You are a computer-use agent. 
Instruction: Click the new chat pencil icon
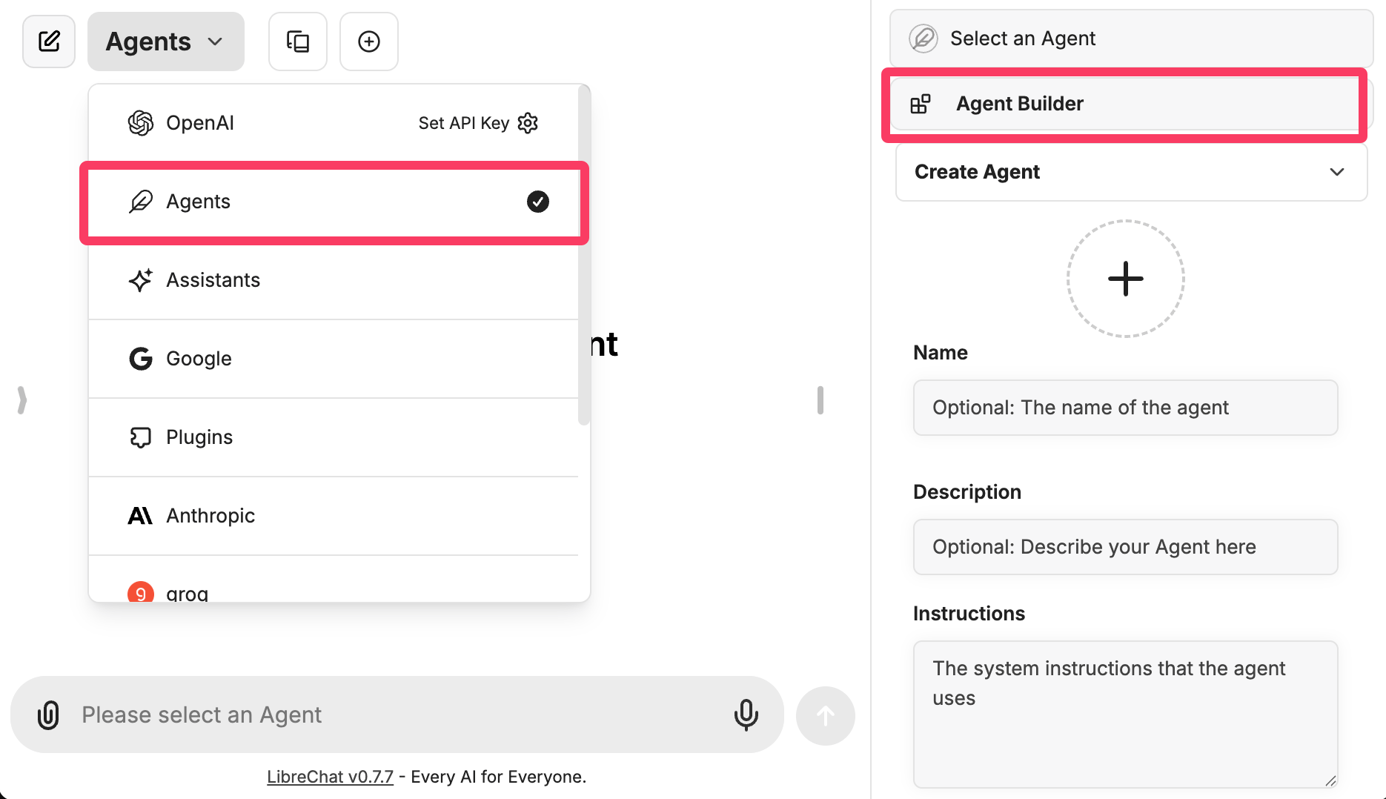tap(49, 42)
